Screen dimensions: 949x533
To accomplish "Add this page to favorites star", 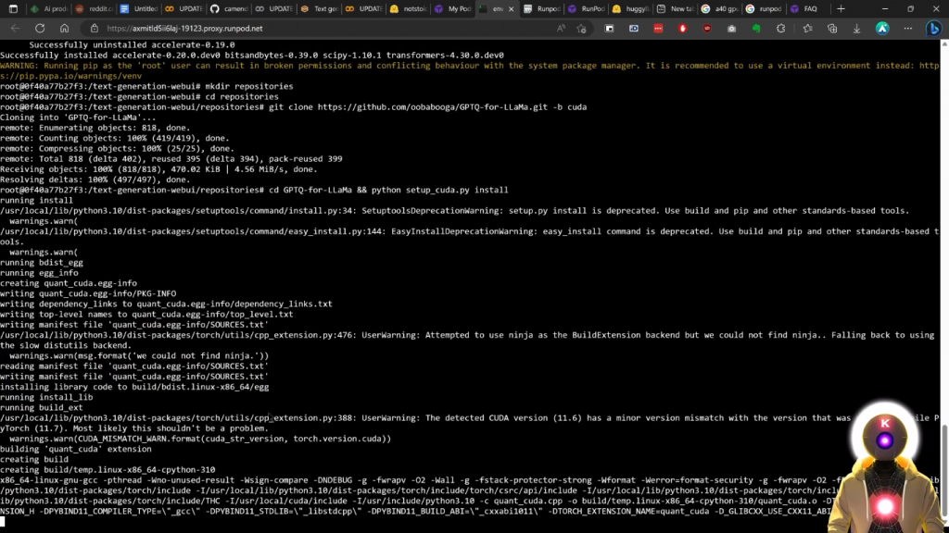I will pyautogui.click(x=582, y=29).
